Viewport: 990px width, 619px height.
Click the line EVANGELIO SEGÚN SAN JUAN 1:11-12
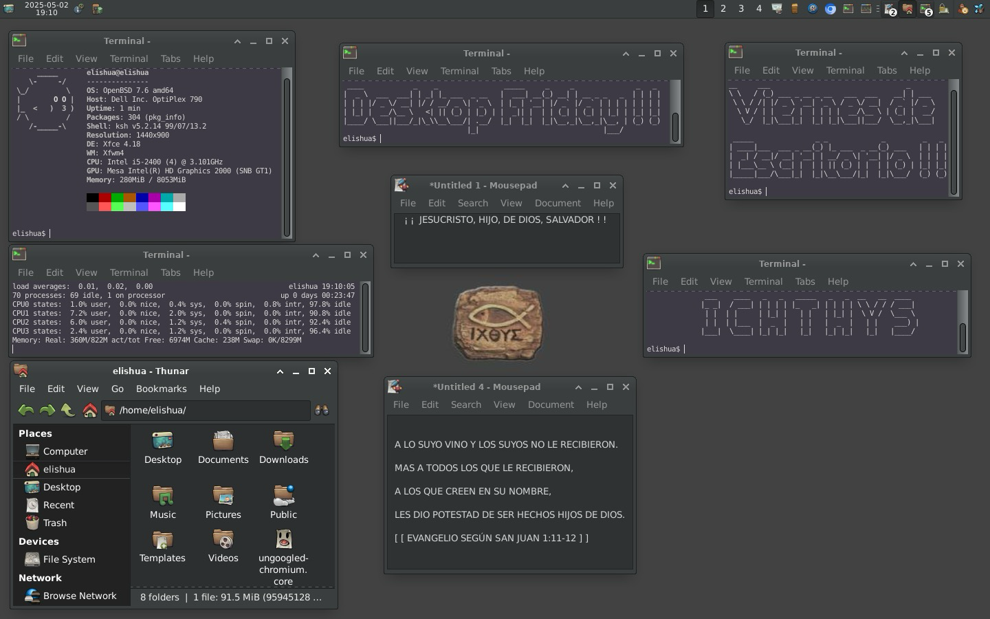(492, 538)
